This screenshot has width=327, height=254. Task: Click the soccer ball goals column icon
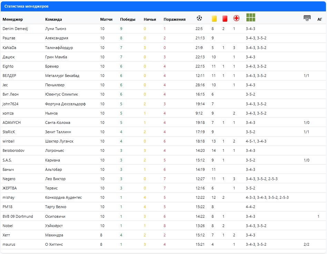point(199,18)
